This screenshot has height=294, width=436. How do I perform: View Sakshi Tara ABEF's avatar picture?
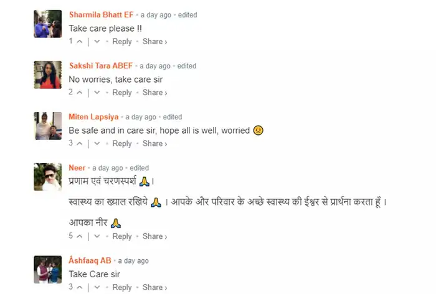(48, 75)
